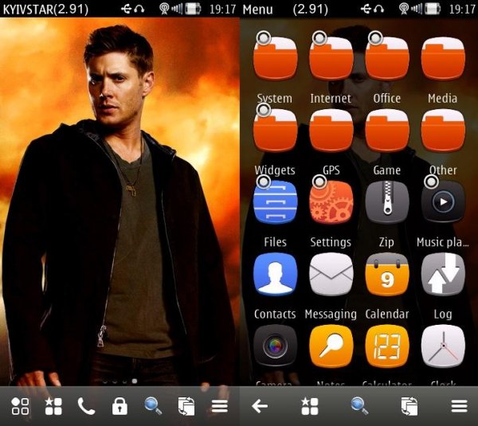Tap the headphones indicator on home screen status bar

point(139,9)
